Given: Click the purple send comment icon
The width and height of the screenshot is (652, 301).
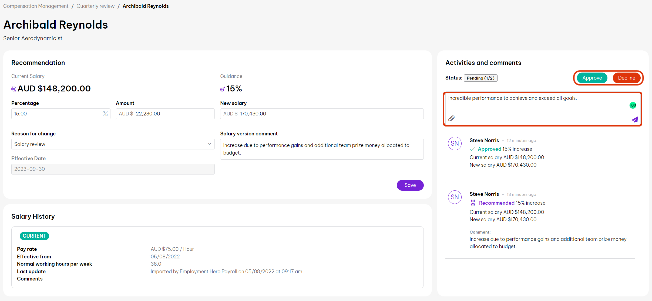Looking at the screenshot, I should pos(635,119).
